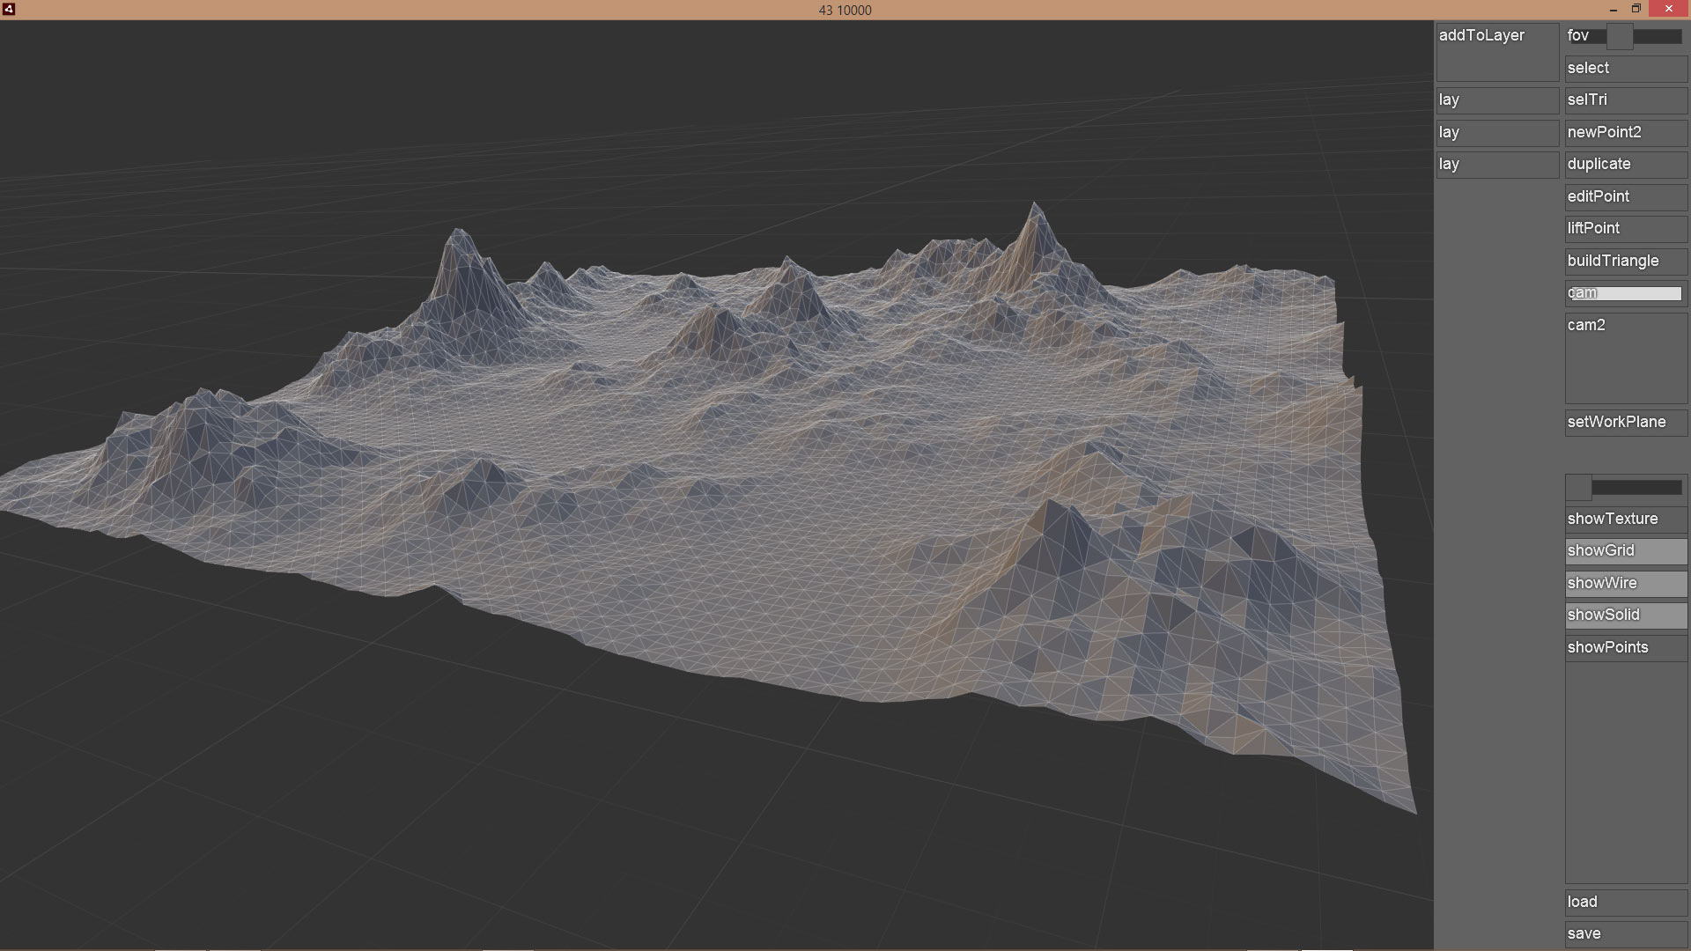
Task: Click the cam input field
Action: (1625, 293)
